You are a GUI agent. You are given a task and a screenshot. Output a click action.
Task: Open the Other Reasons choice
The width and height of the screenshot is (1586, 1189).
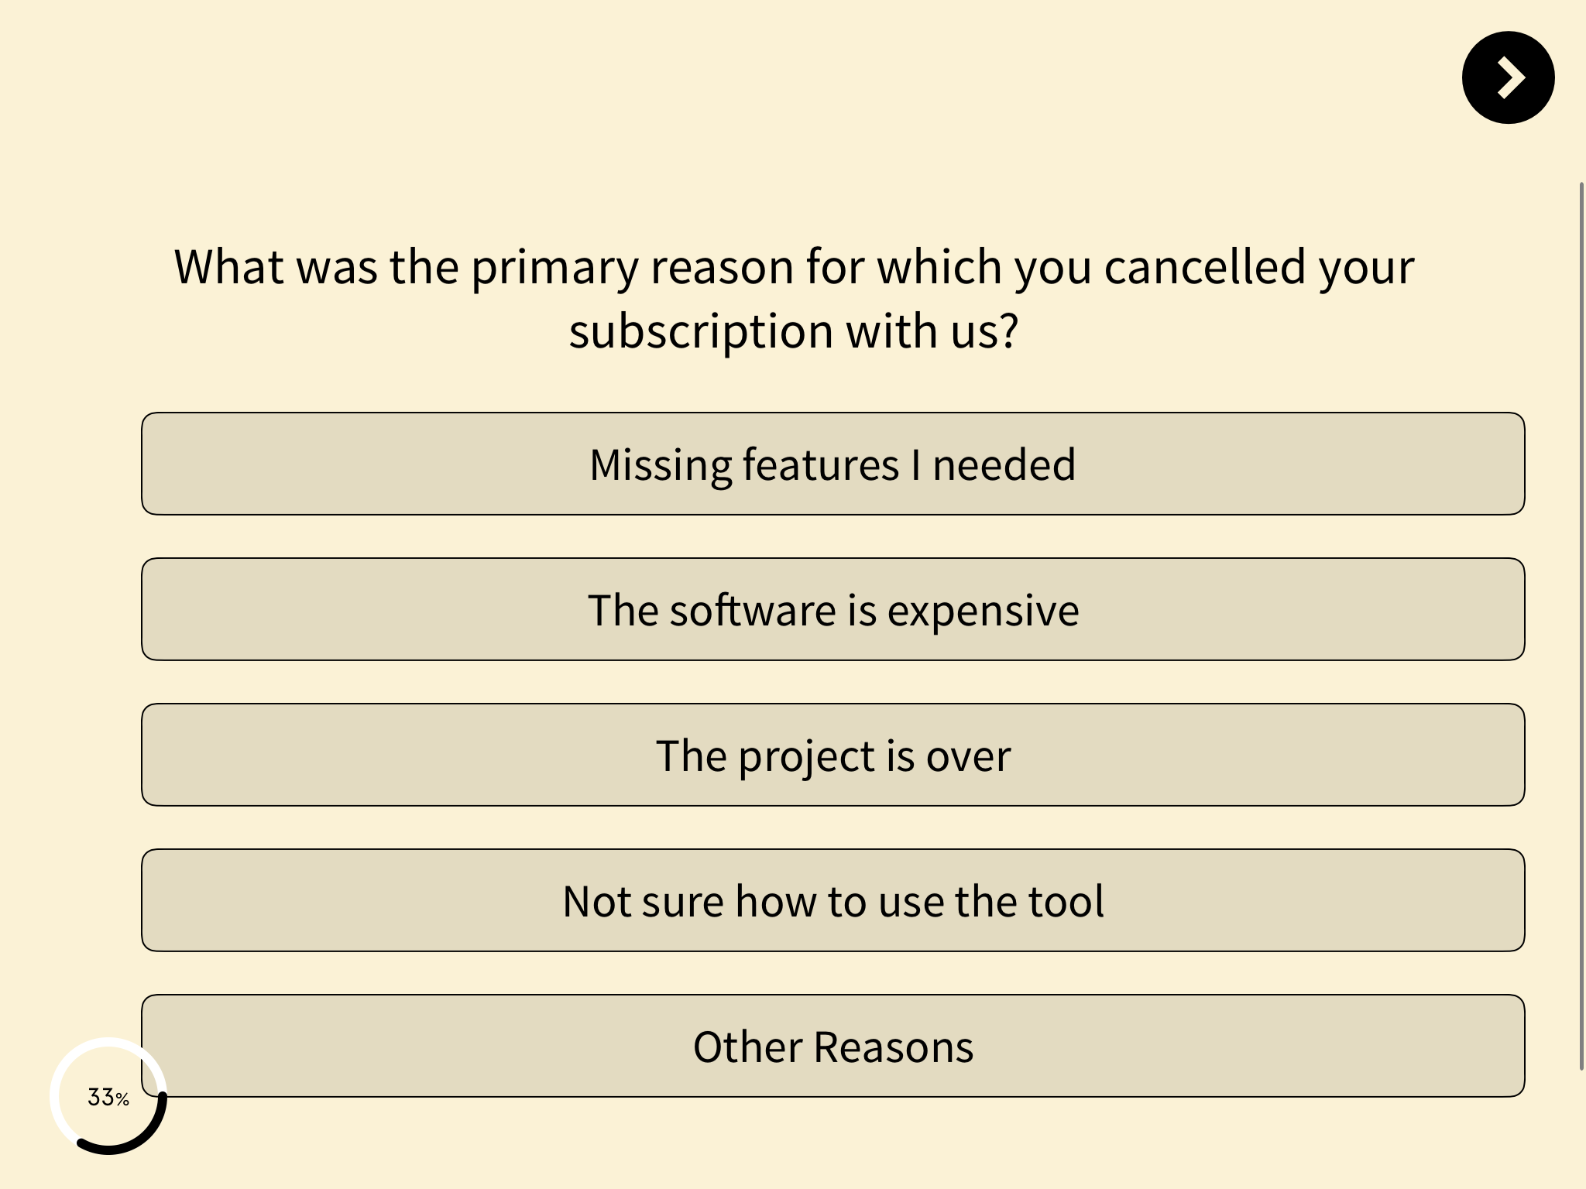click(x=832, y=1046)
